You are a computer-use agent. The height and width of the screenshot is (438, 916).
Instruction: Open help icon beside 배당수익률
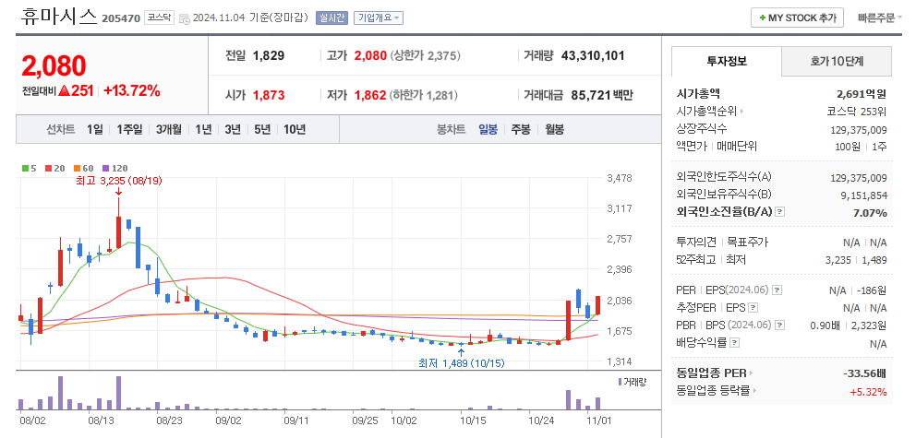(x=734, y=343)
